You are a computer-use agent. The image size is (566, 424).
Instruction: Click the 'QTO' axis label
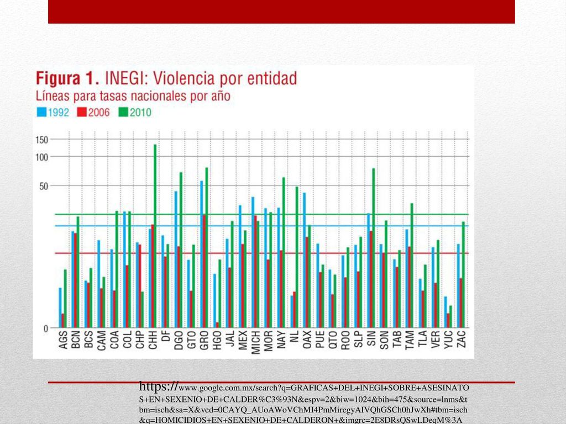[332, 340]
